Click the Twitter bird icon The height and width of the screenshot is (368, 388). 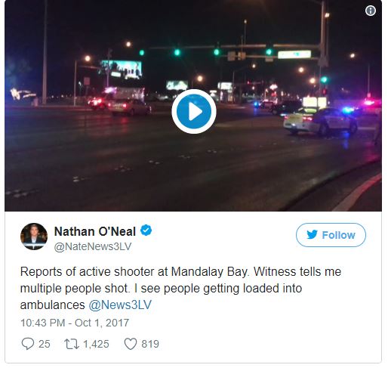click(x=313, y=235)
